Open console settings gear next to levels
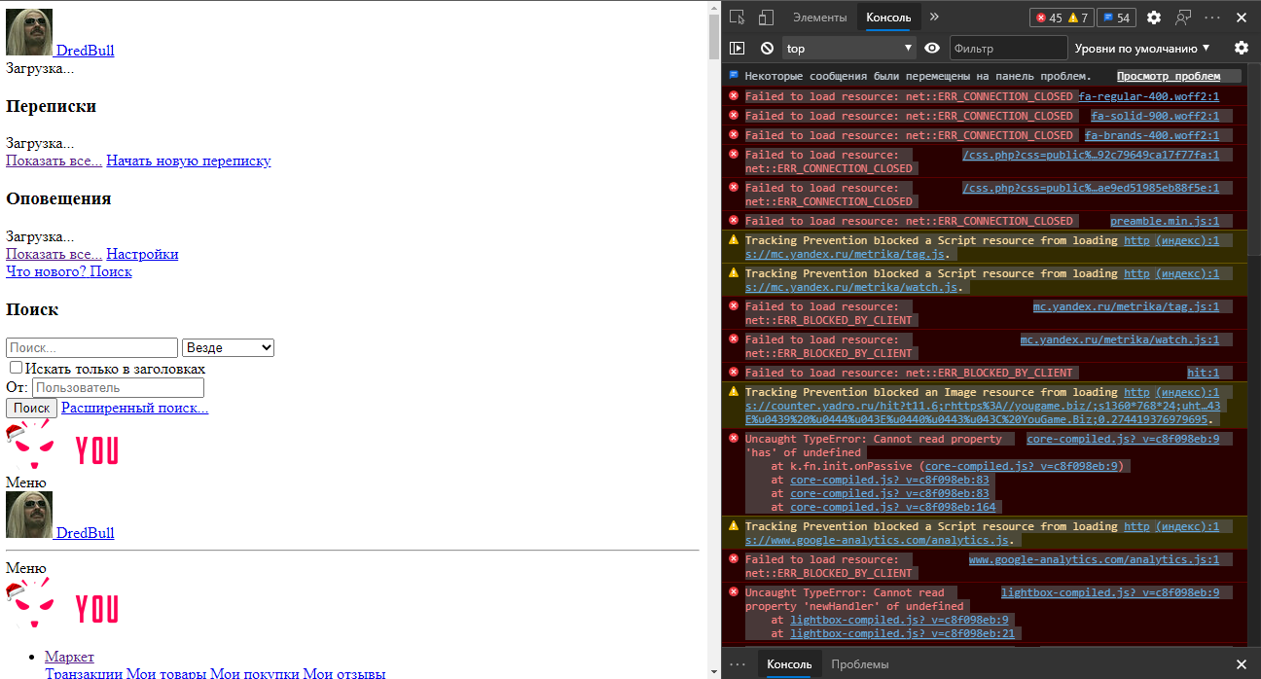This screenshot has width=1261, height=679. 1242,47
